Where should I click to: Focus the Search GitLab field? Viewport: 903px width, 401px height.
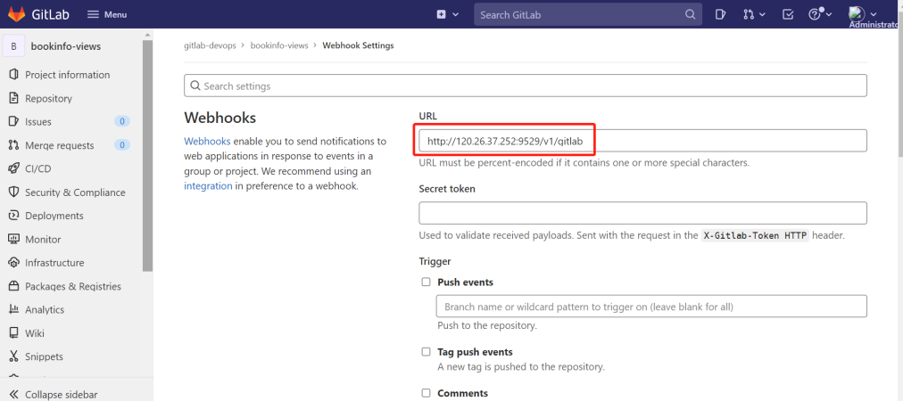point(588,14)
